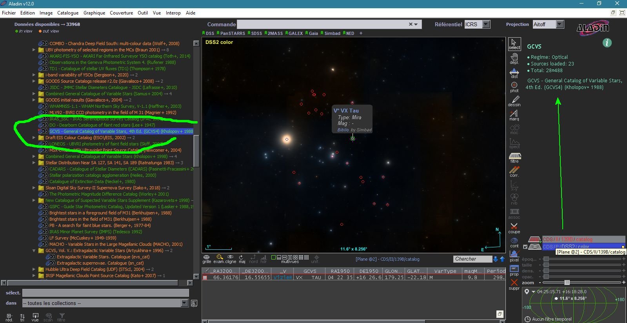
Task: Open the Fichier menu
Action: (x=9, y=13)
